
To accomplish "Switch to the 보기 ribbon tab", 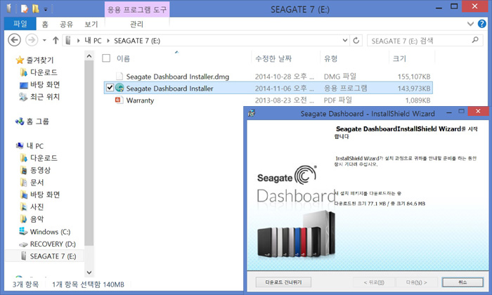I will click(x=91, y=24).
